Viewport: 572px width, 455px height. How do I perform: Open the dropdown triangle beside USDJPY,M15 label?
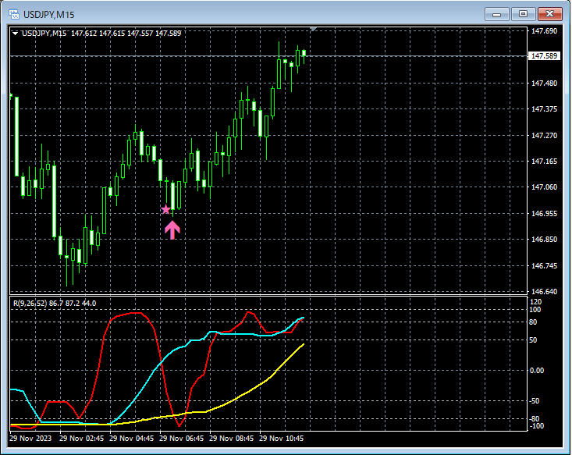[16, 34]
